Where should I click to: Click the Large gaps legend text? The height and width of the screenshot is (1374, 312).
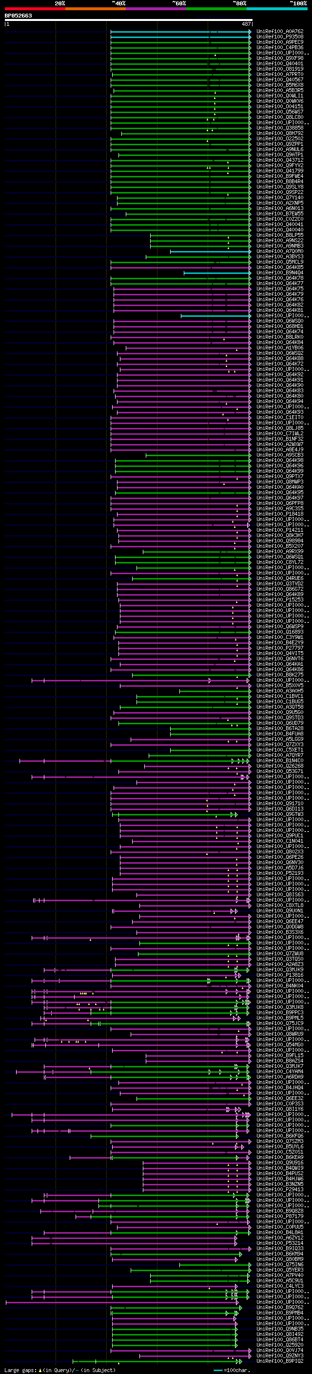(60, 1370)
